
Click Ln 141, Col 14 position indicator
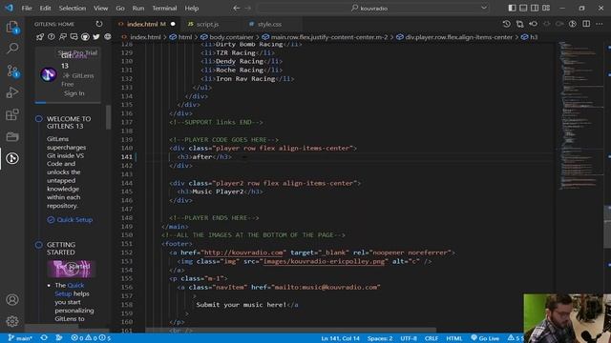340,338
